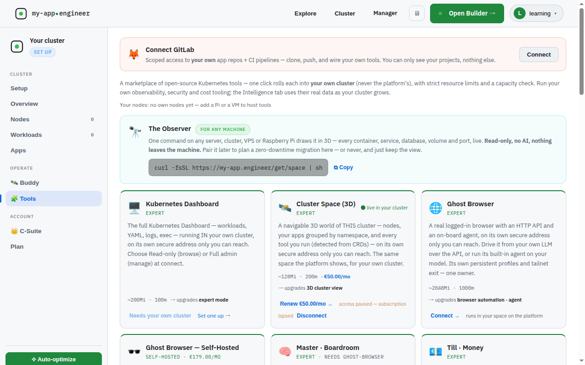Image resolution: width=585 pixels, height=365 pixels.
Task: Click the curl install command box
Action: click(238, 167)
